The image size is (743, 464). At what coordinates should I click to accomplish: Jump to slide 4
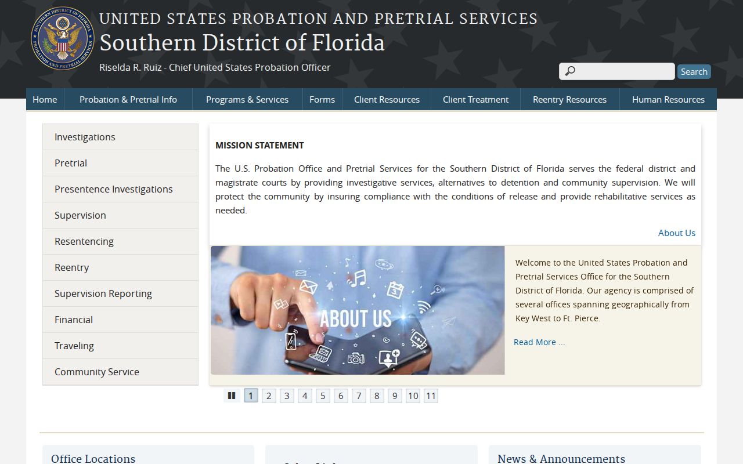coord(305,396)
